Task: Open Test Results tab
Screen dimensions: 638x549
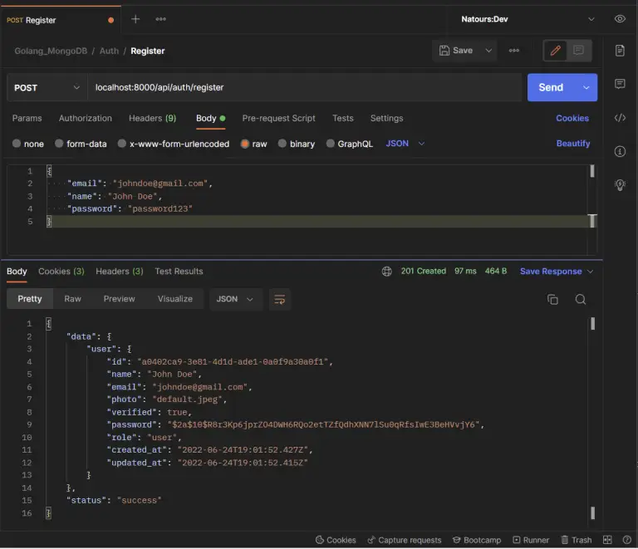Action: coord(179,272)
